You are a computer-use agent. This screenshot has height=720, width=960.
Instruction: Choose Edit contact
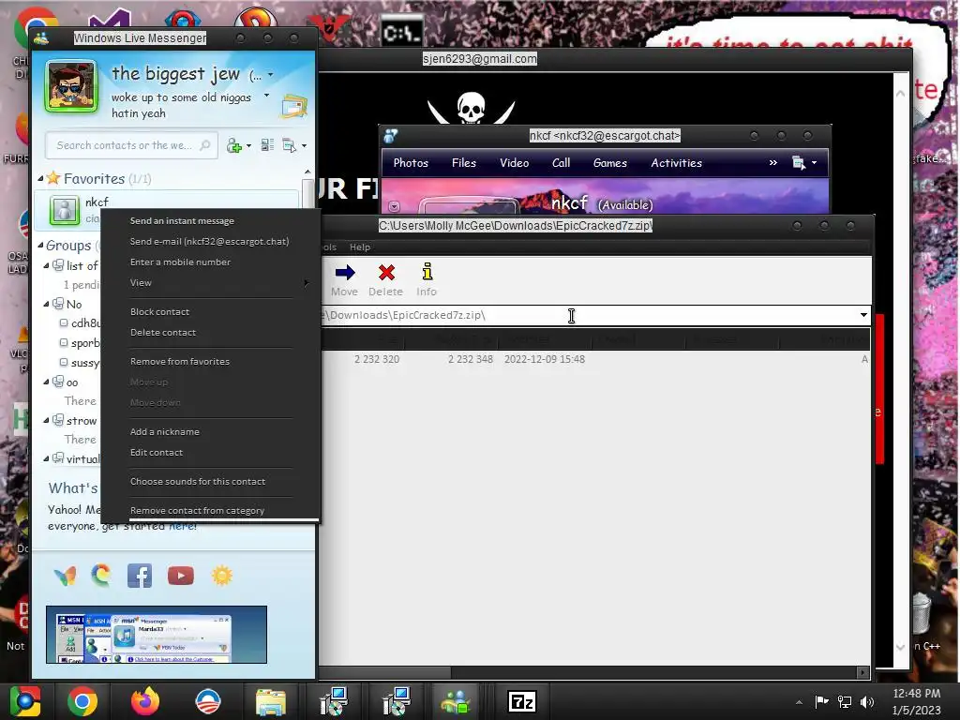[157, 453]
